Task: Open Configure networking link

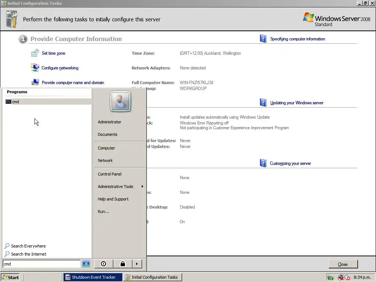Action: coord(60,68)
